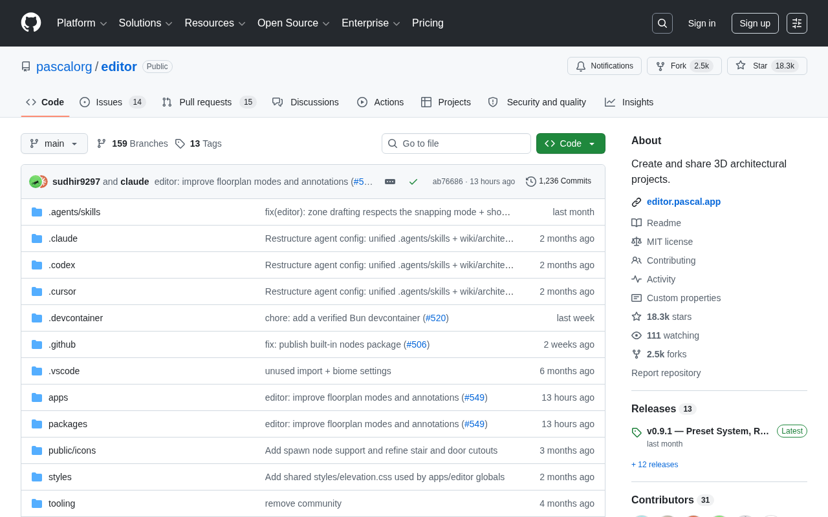Open the GitHub homepage logo
This screenshot has width=828, height=517.
[x=31, y=23]
